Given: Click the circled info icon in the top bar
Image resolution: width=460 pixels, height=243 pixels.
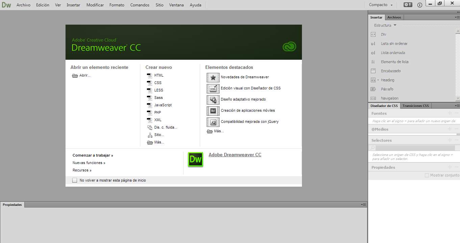Looking at the screenshot, I should (420, 5).
